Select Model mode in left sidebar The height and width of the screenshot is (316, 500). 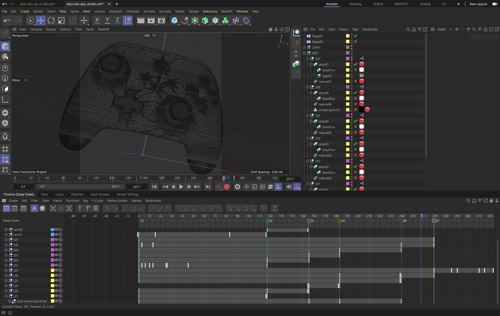[x=5, y=46]
